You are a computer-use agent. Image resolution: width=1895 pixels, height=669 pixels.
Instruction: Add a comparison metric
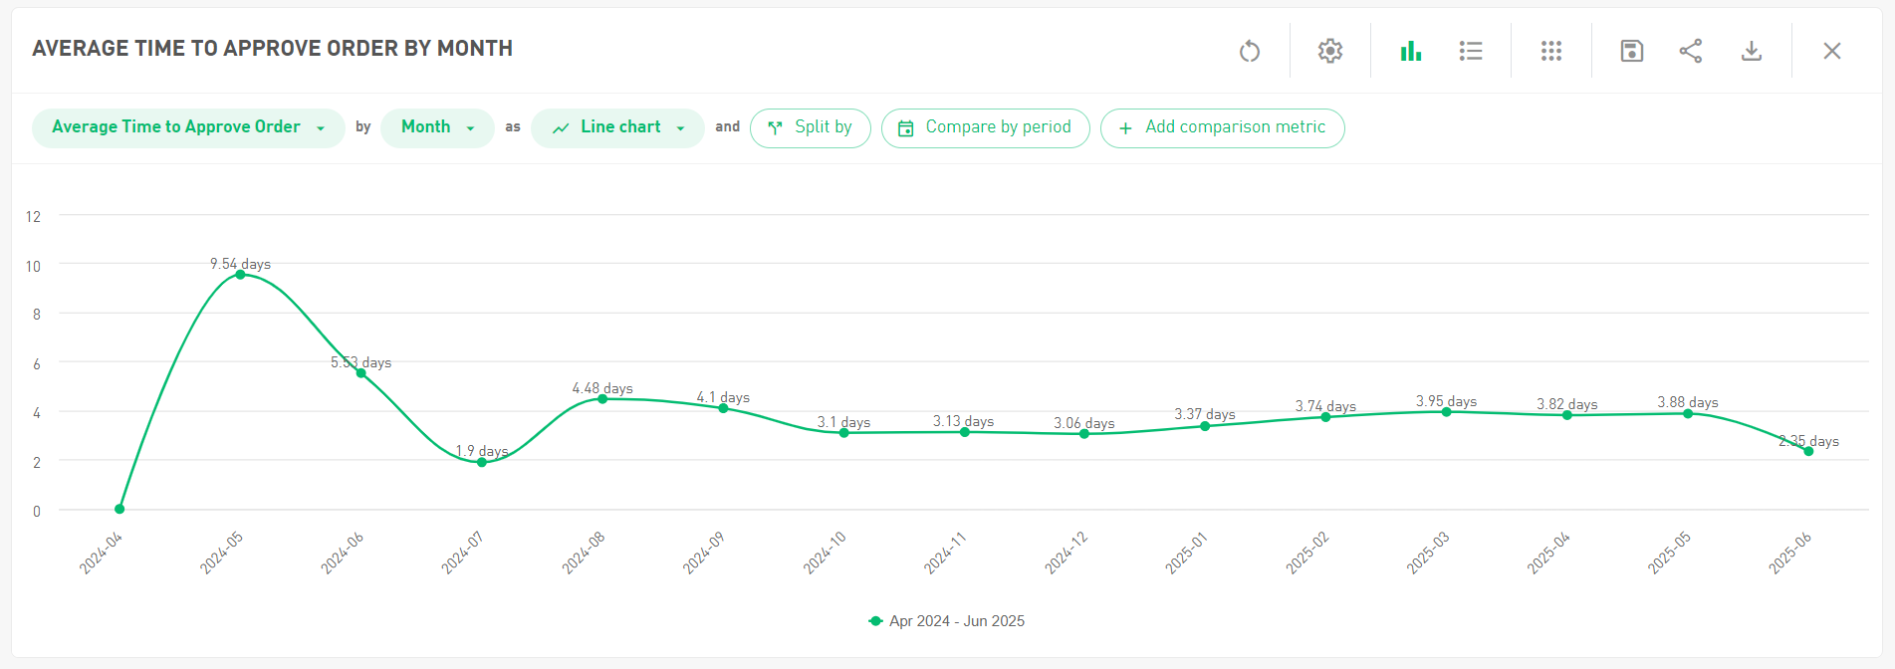click(1222, 127)
